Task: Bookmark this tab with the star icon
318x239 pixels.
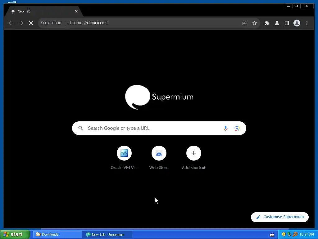Action: 255,23
